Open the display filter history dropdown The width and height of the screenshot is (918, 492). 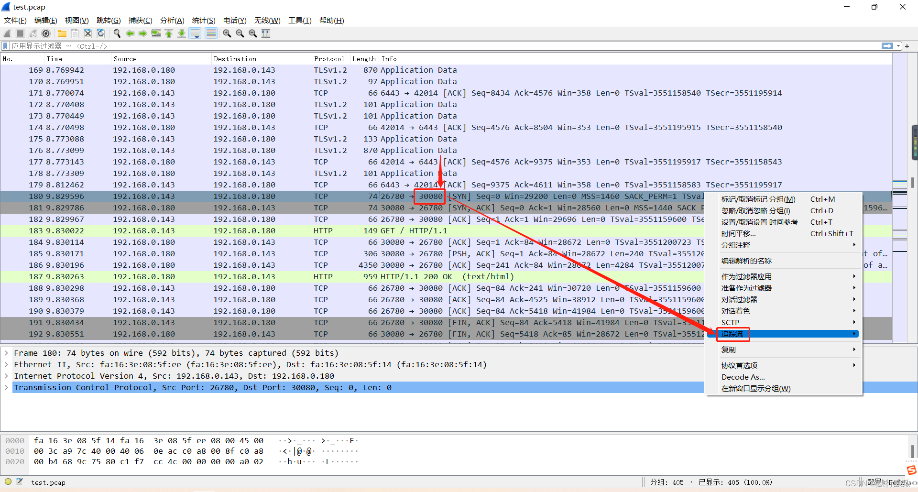(x=898, y=46)
